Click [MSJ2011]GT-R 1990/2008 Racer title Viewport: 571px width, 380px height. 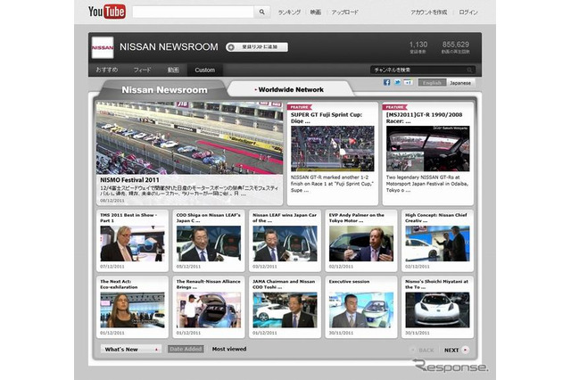[425, 118]
